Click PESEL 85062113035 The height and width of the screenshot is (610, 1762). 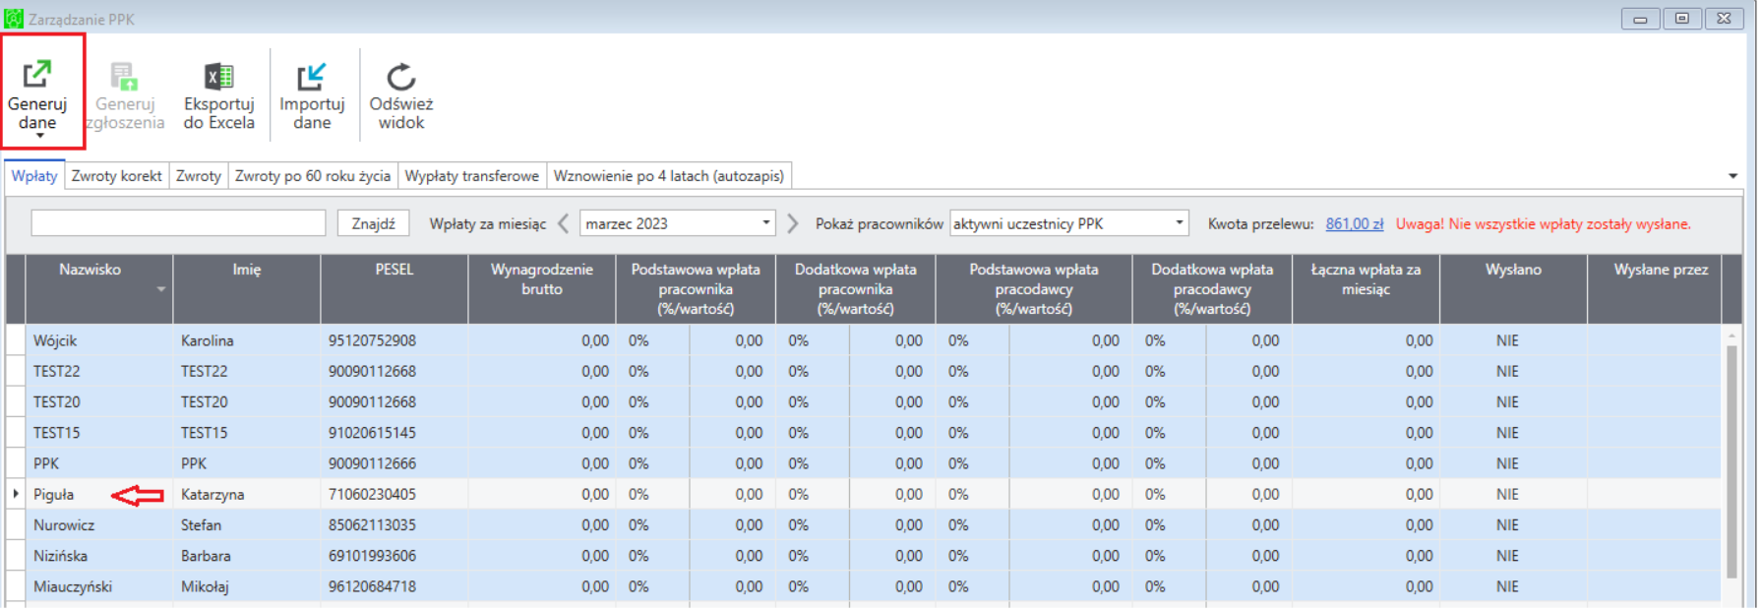pyautogui.click(x=372, y=524)
